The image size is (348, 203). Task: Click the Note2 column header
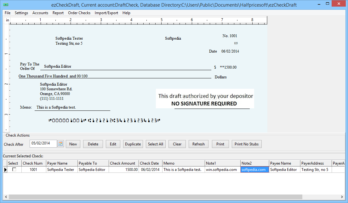point(255,163)
